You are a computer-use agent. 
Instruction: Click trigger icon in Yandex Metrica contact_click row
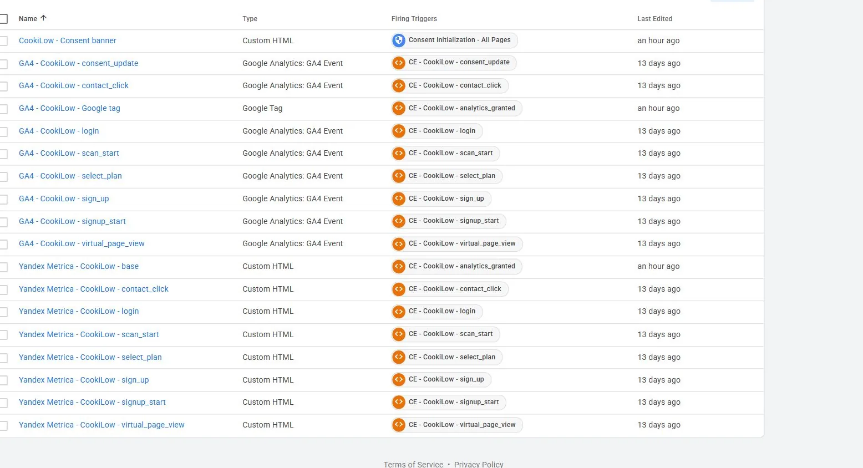399,289
